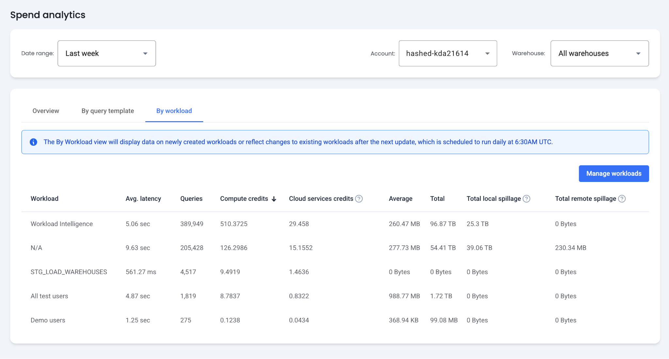This screenshot has height=359, width=669.
Task: Switch to the Overview tab
Action: coord(46,111)
